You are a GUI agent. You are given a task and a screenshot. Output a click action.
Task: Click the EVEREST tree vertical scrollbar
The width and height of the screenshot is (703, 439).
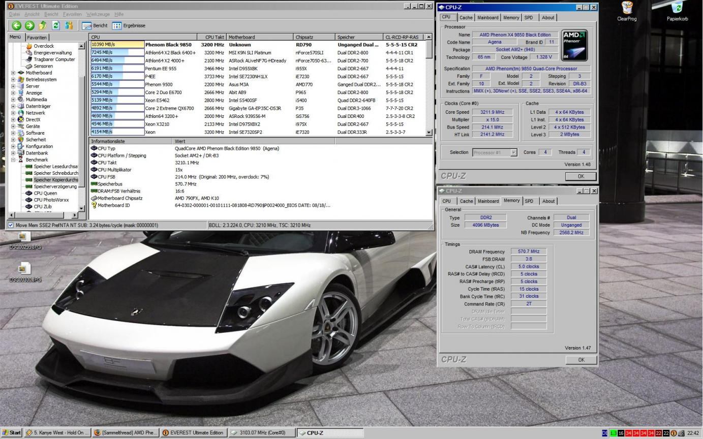82,127
